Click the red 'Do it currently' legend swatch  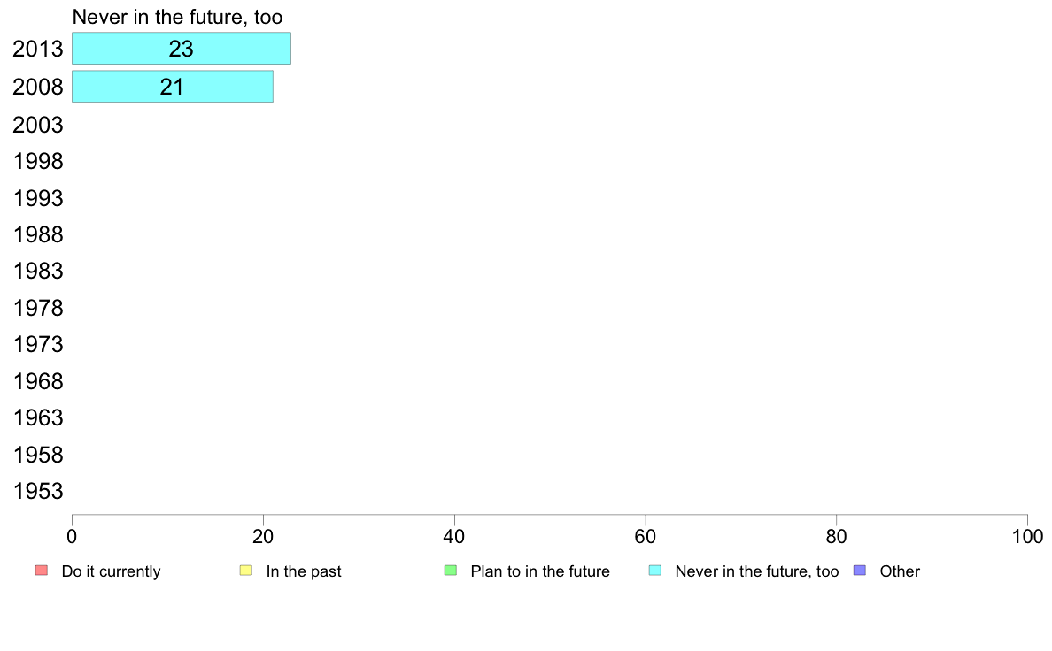pyautogui.click(x=42, y=571)
